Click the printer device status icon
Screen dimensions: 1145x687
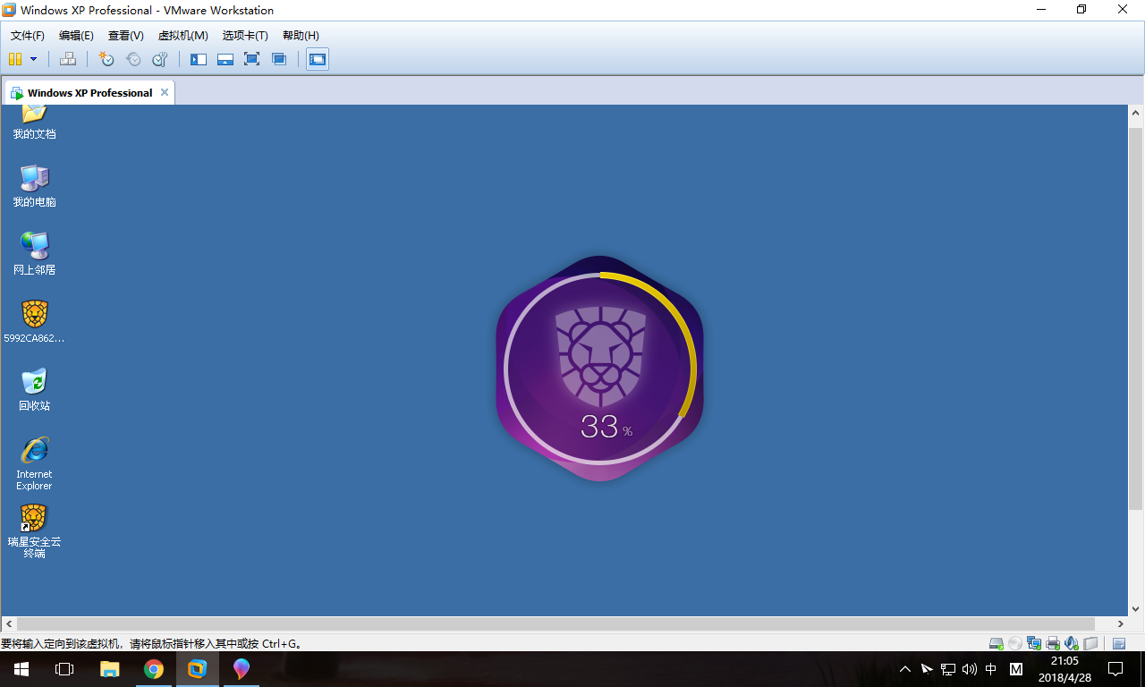(1053, 642)
